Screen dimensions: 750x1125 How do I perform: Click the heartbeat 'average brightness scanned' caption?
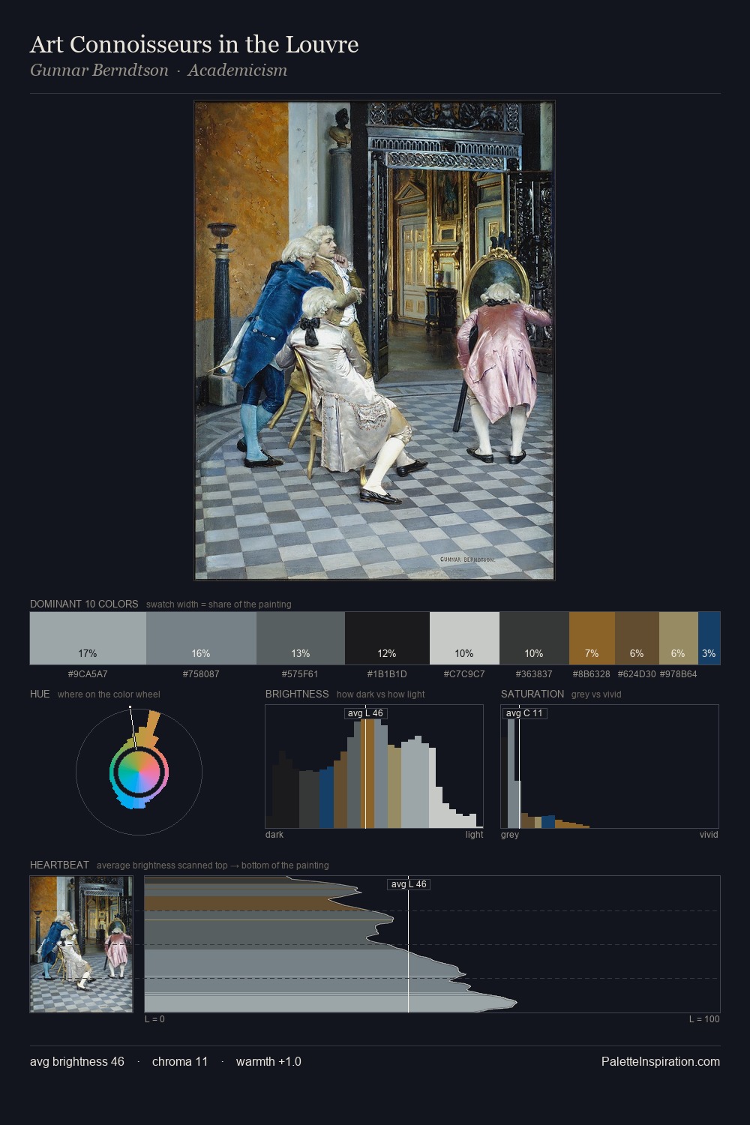[x=213, y=865]
